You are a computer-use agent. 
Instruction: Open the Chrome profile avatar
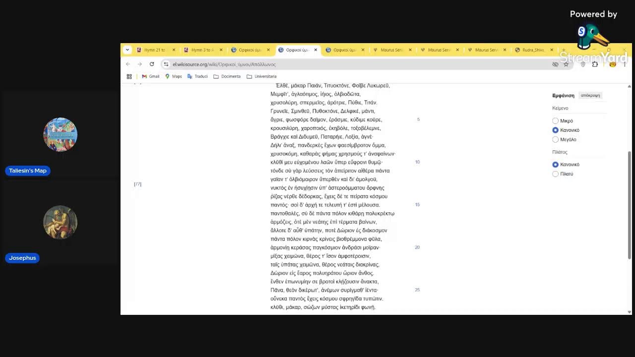tap(613, 64)
